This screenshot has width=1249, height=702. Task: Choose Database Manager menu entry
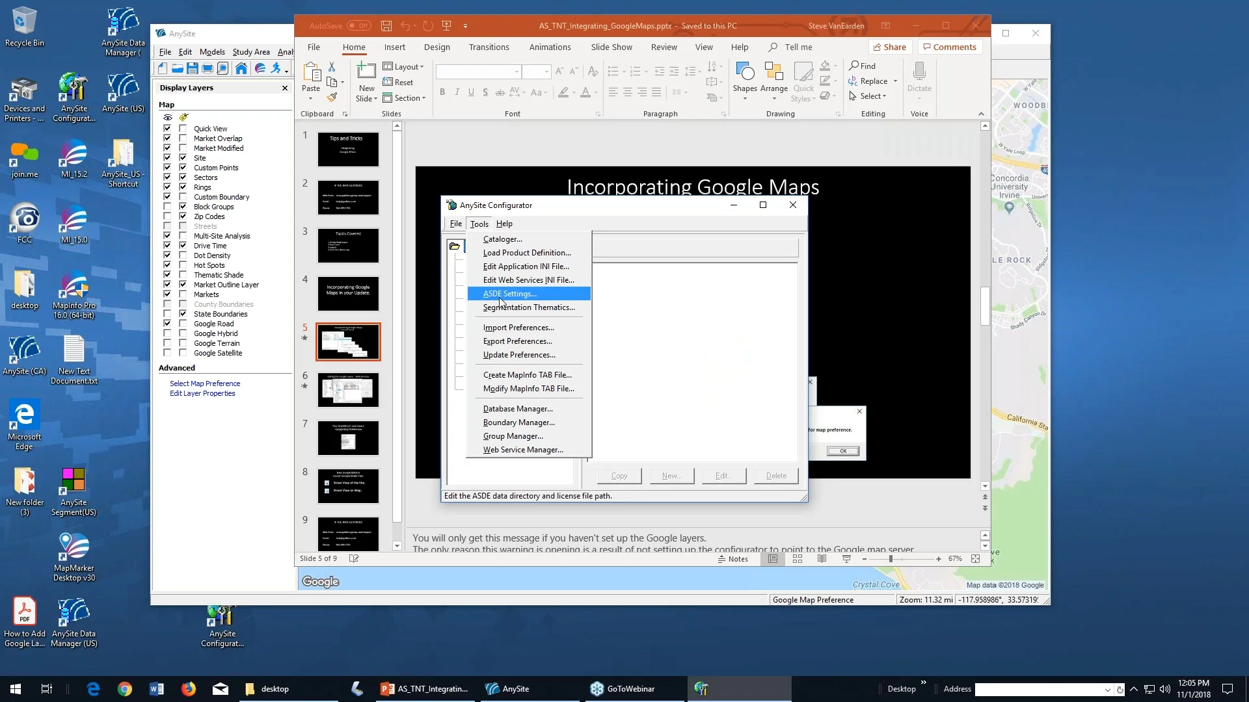(x=529, y=409)
